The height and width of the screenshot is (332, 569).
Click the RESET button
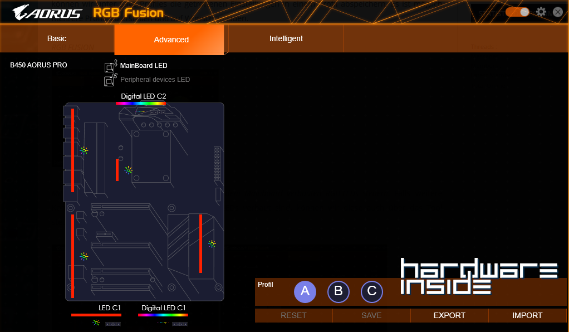click(293, 315)
